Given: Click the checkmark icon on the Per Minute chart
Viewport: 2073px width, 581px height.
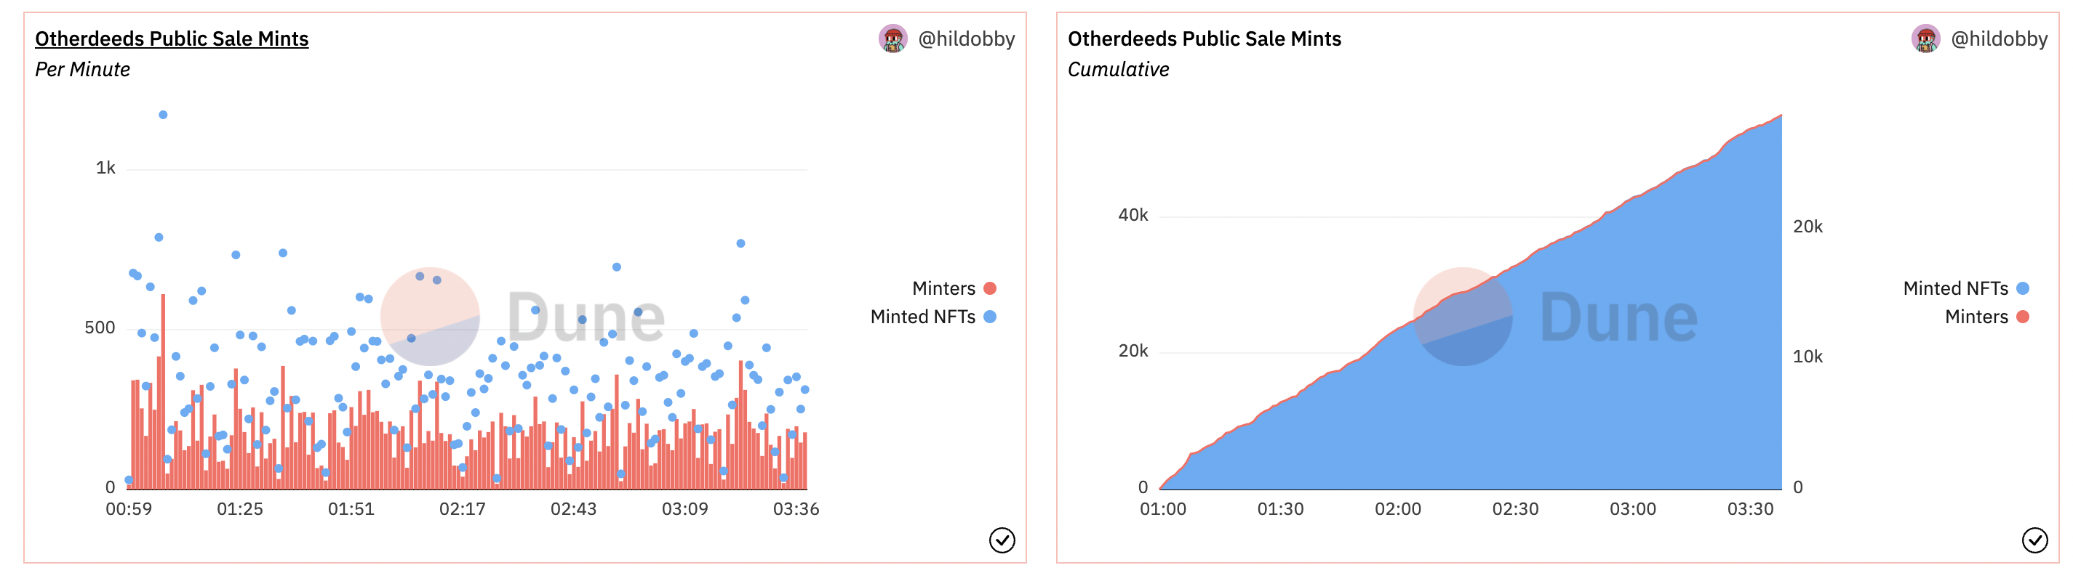Looking at the screenshot, I should tap(1001, 540).
